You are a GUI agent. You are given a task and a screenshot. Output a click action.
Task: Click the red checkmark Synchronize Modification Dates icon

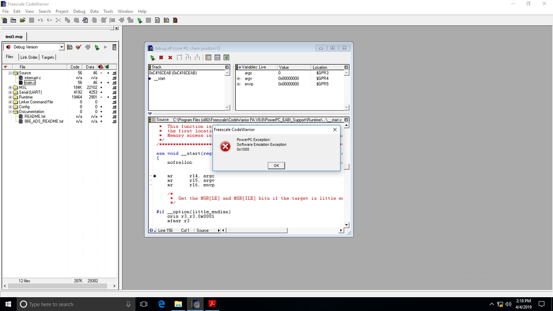79,47
